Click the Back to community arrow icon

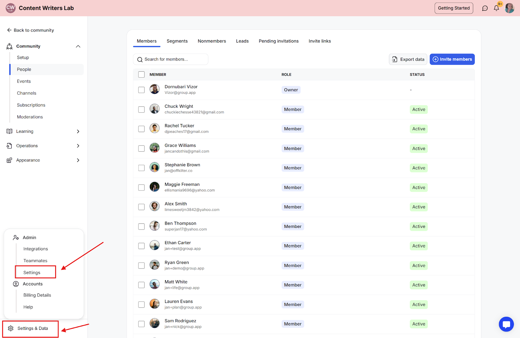[9, 30]
